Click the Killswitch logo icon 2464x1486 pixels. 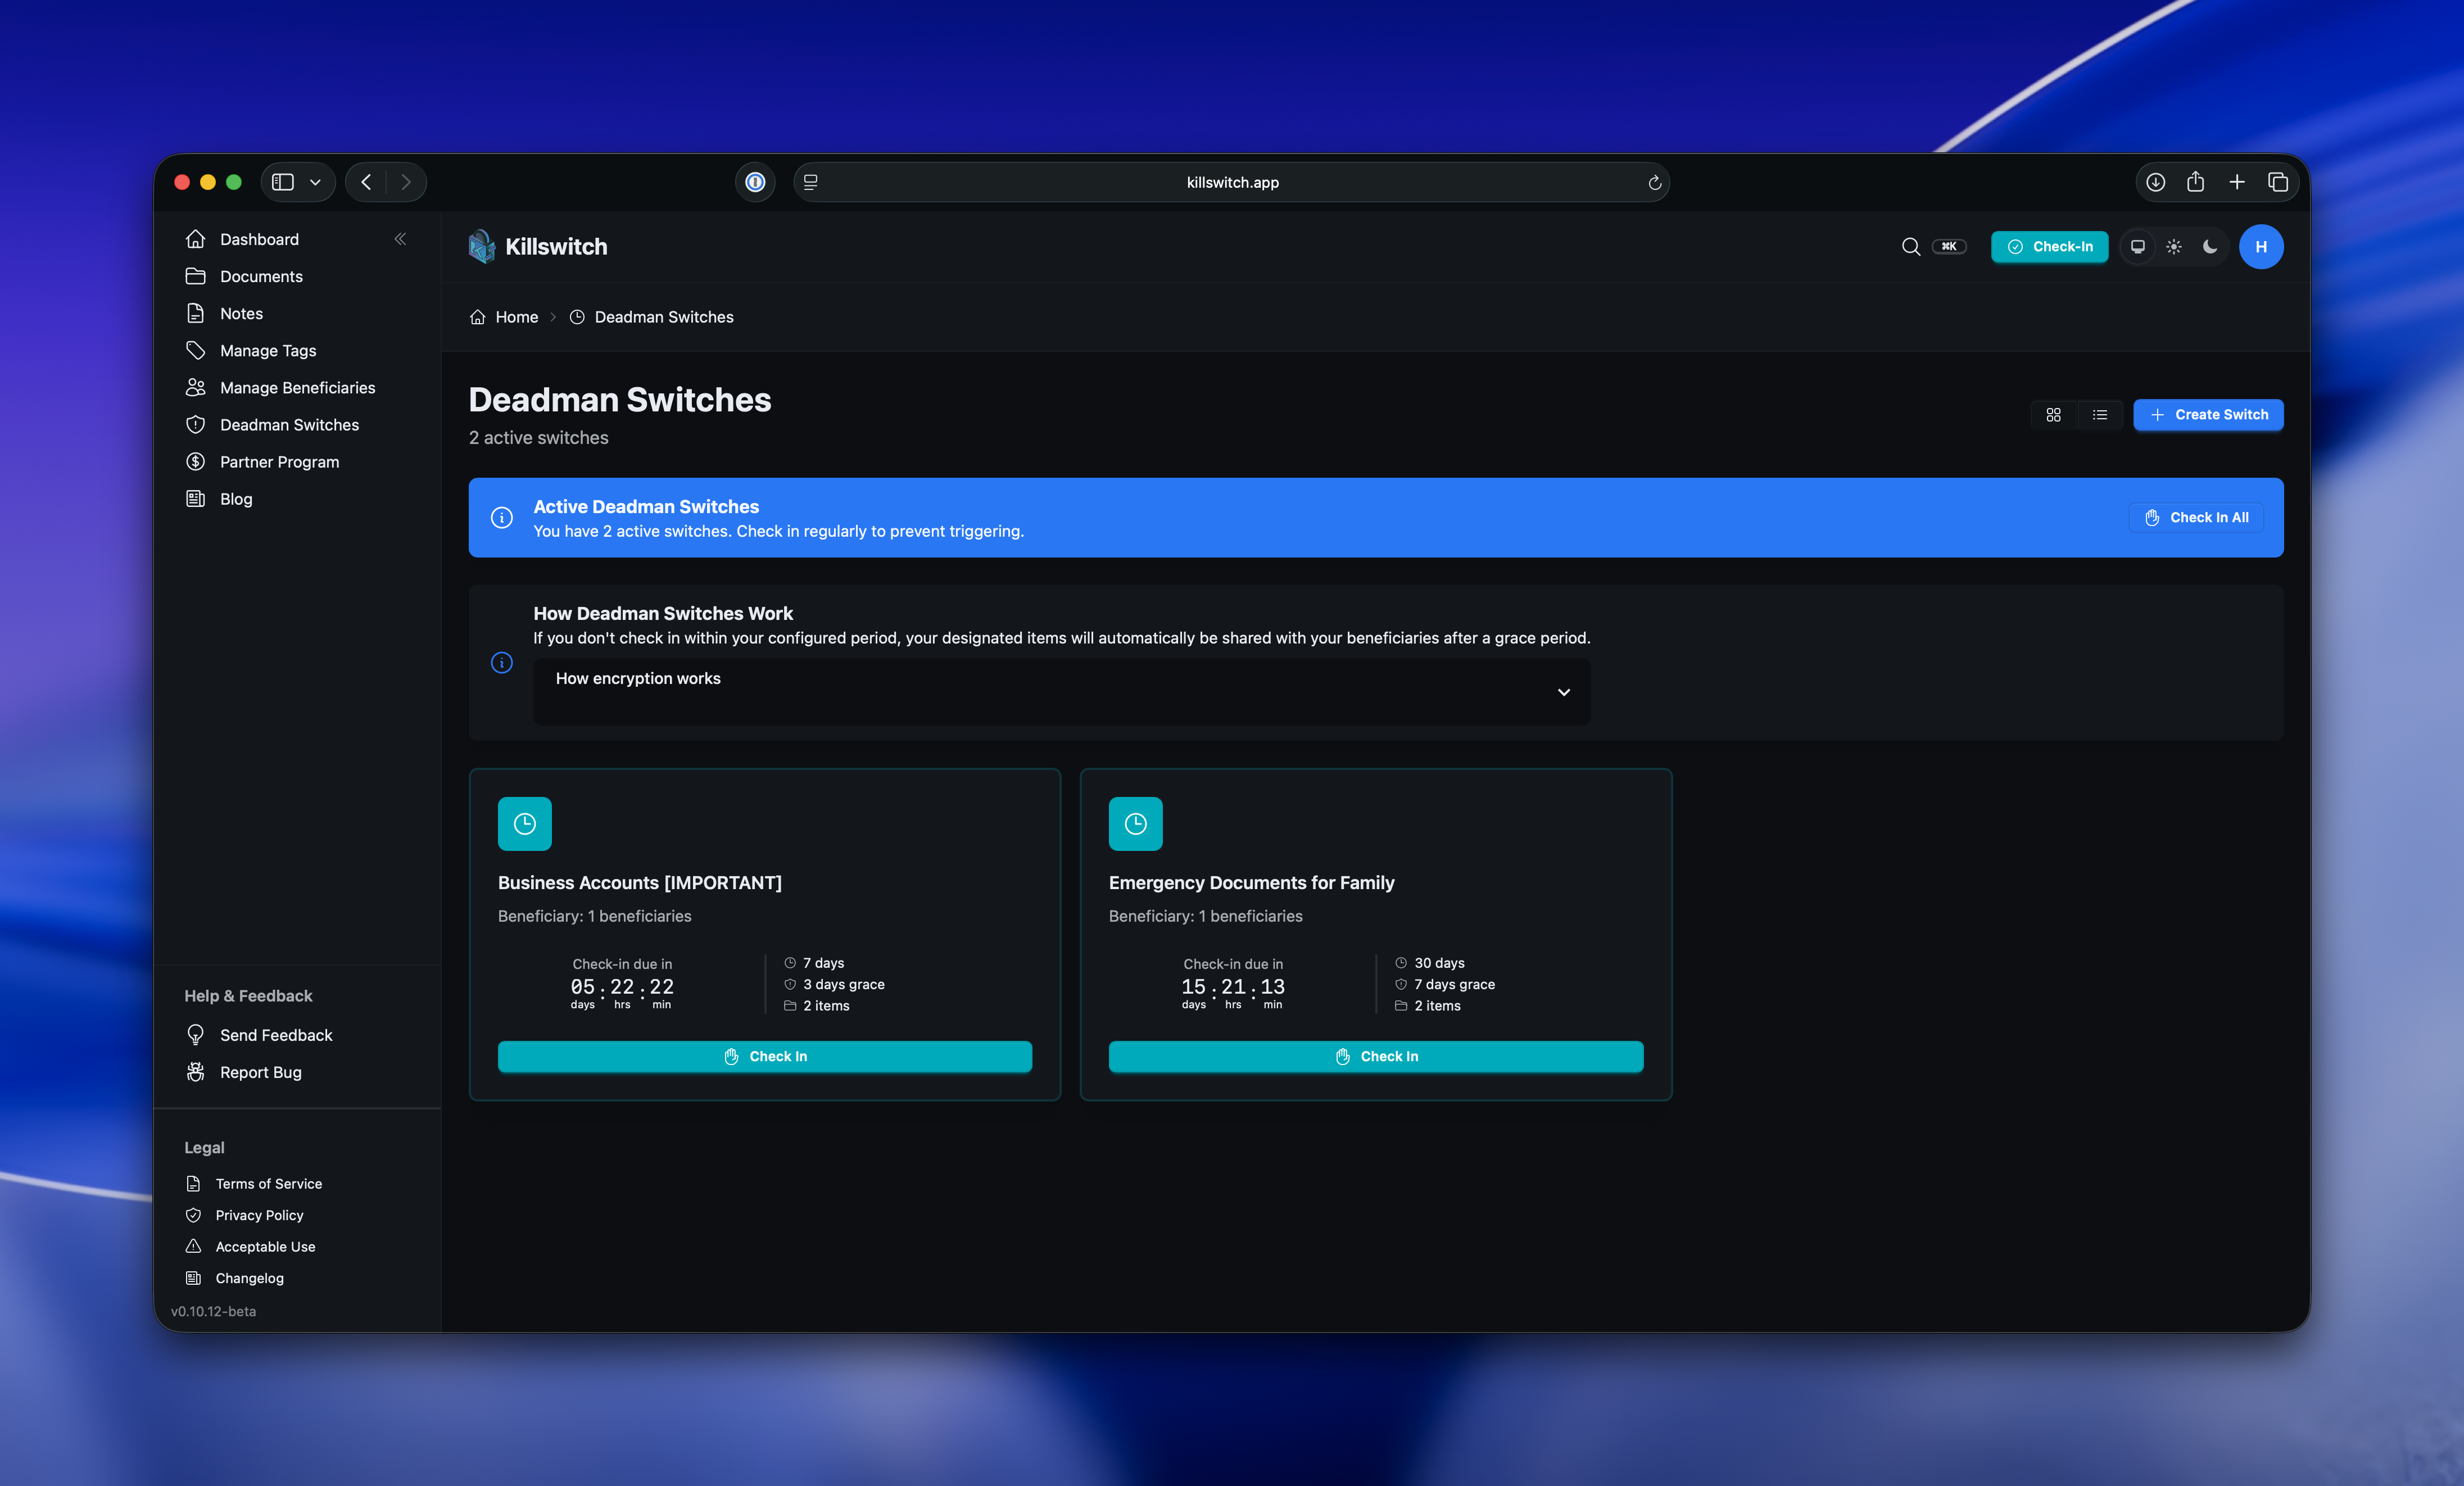click(x=482, y=246)
